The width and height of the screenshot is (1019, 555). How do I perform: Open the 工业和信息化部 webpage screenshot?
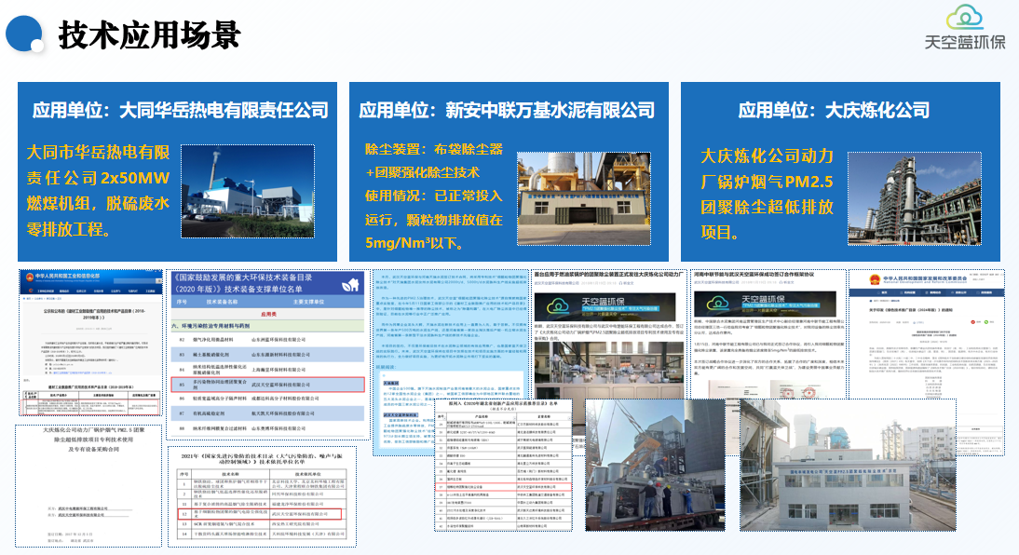91,343
